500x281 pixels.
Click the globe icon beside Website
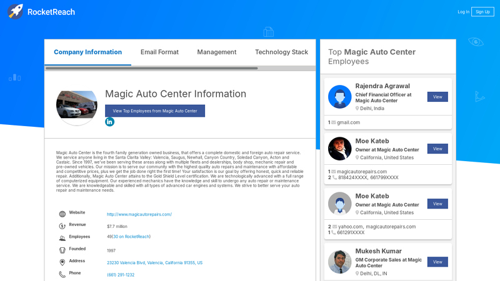62,214
